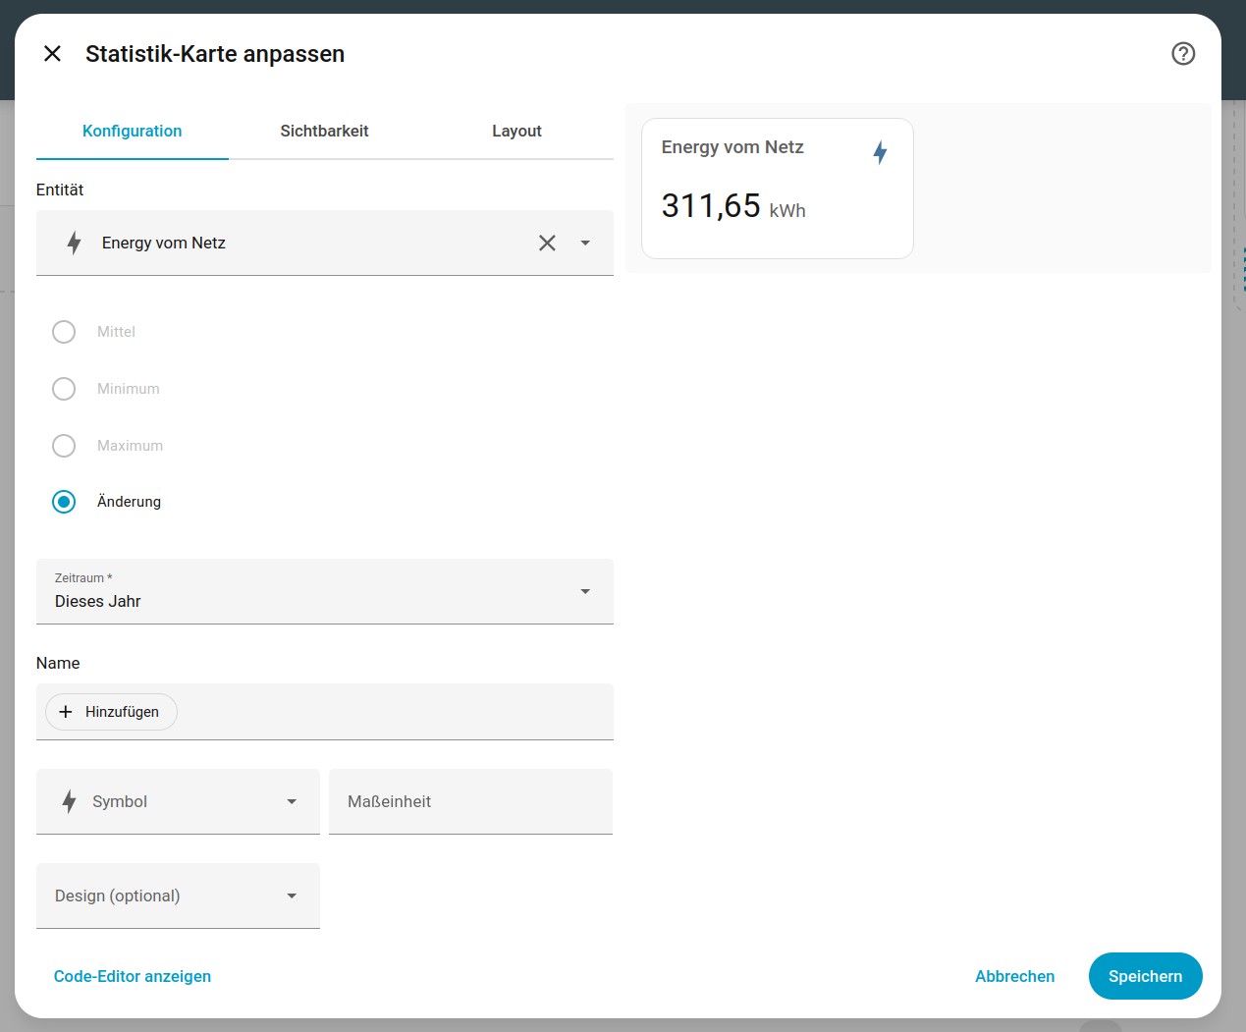Select the Mittel radio button

pos(64,332)
